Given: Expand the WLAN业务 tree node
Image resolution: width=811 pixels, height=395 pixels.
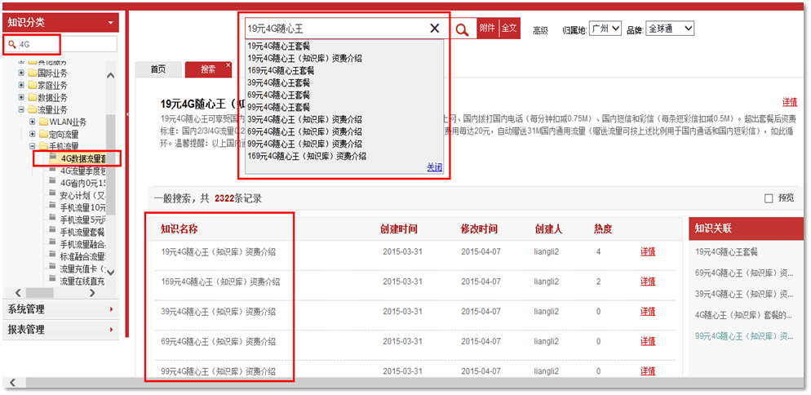Looking at the screenshot, I should [x=33, y=122].
